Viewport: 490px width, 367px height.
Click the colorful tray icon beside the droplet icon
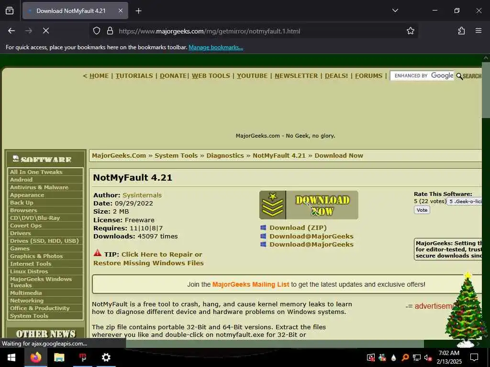(x=382, y=357)
